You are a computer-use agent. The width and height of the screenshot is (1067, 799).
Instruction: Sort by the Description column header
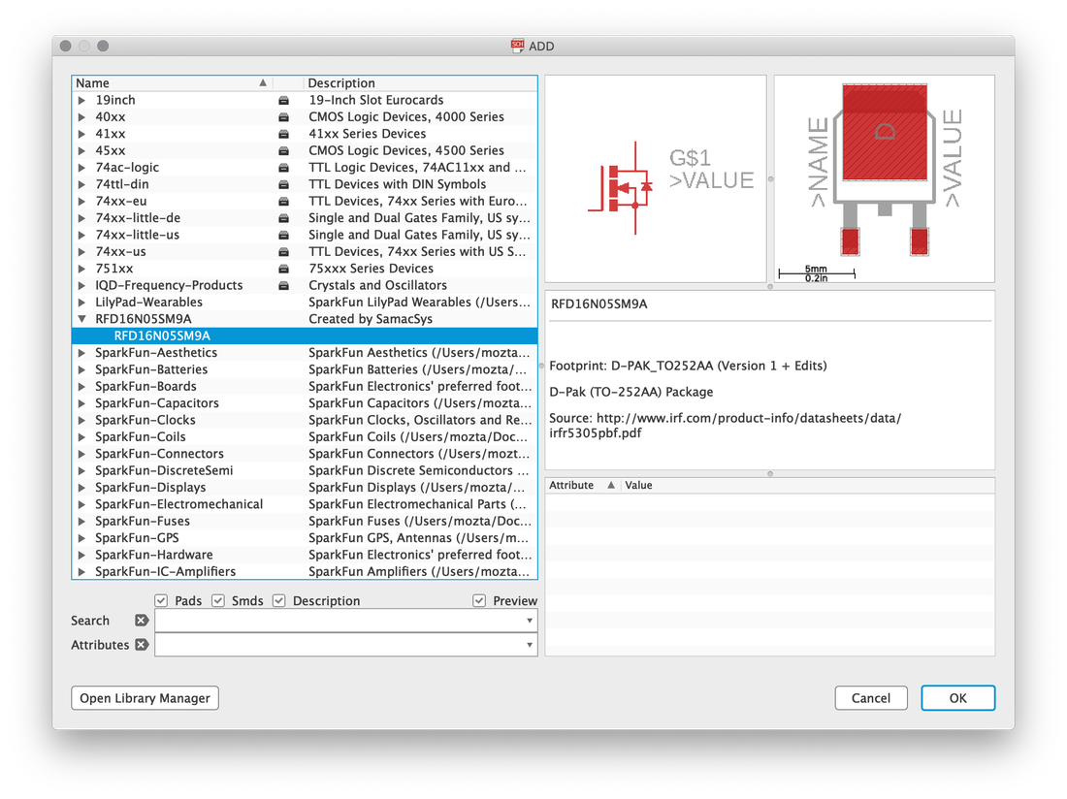(421, 83)
